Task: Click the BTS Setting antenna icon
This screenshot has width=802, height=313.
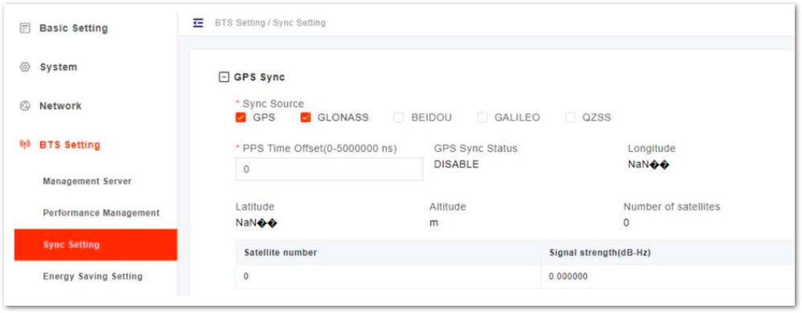Action: 25,145
